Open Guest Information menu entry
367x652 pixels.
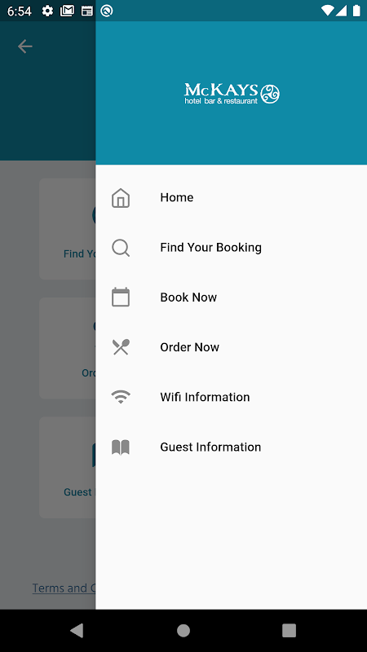coord(232,447)
